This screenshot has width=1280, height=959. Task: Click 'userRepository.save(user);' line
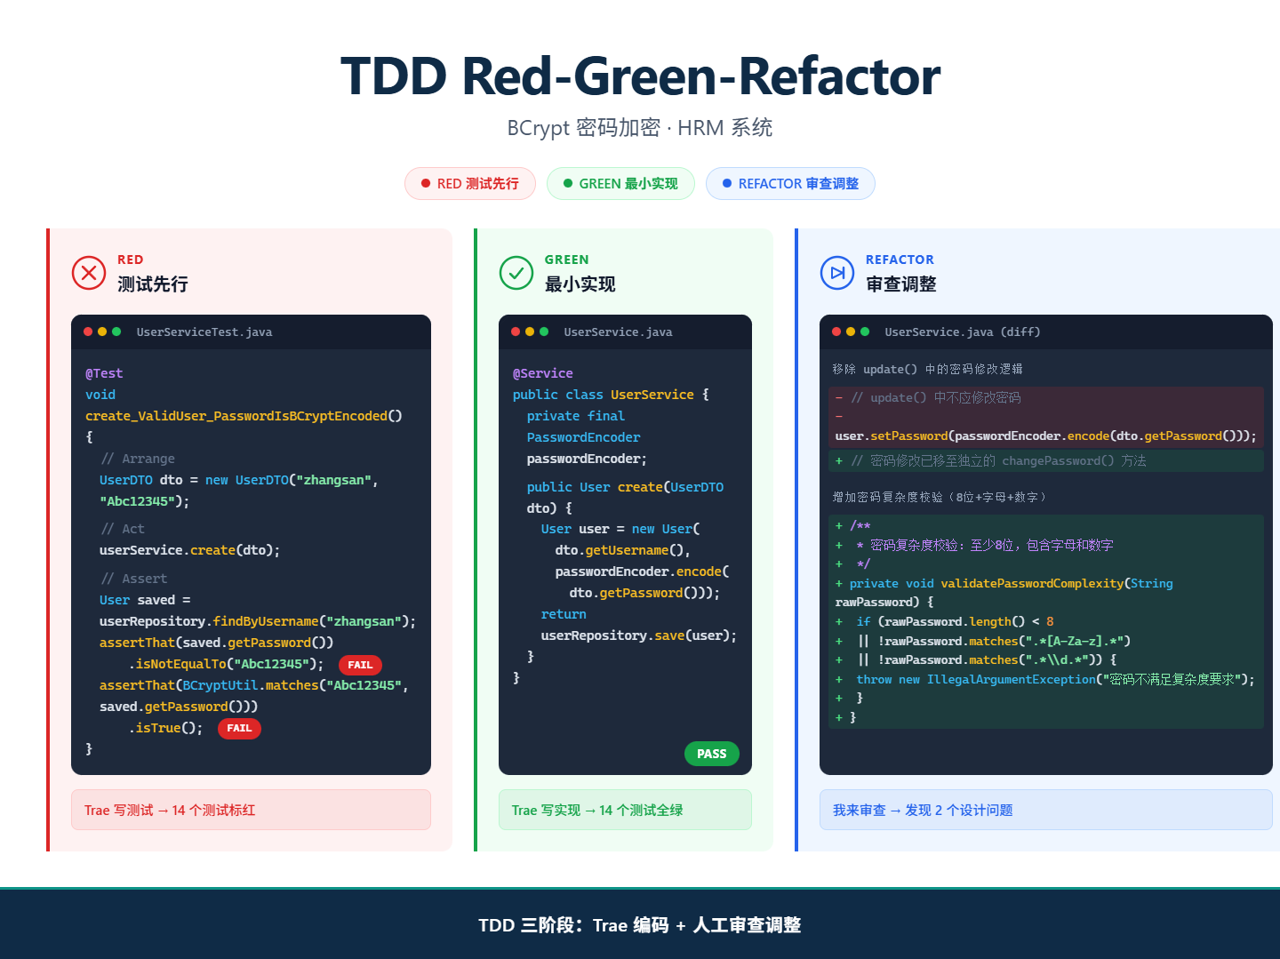pos(639,635)
